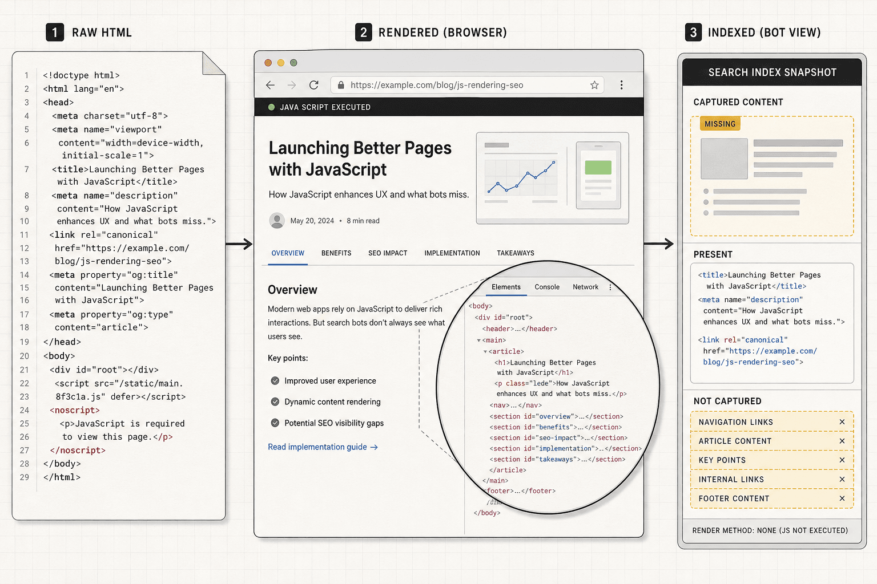Click X next to FOOTER CONTENT
Screen dimensions: 877x584
pos(842,498)
